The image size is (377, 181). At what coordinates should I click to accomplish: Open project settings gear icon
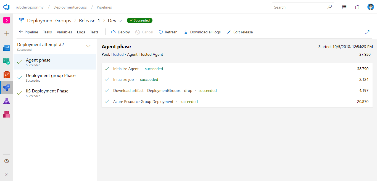pos(7,161)
